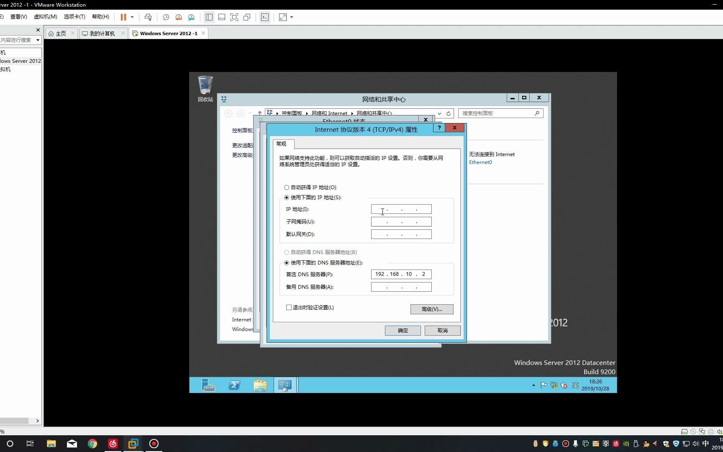Click the 搜索控制面板 search box

point(500,113)
